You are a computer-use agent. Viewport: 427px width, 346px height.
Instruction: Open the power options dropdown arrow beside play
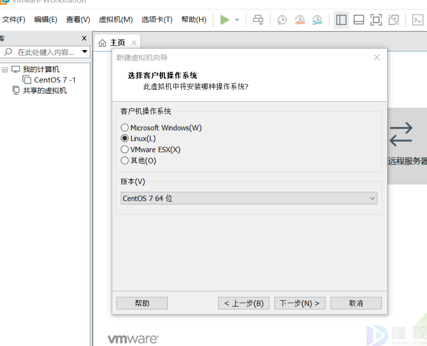click(237, 20)
